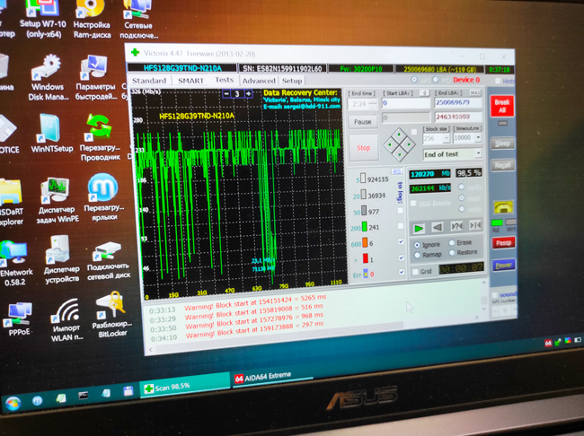Switch to the SMART tab
The width and height of the screenshot is (584, 436).
[x=190, y=81]
